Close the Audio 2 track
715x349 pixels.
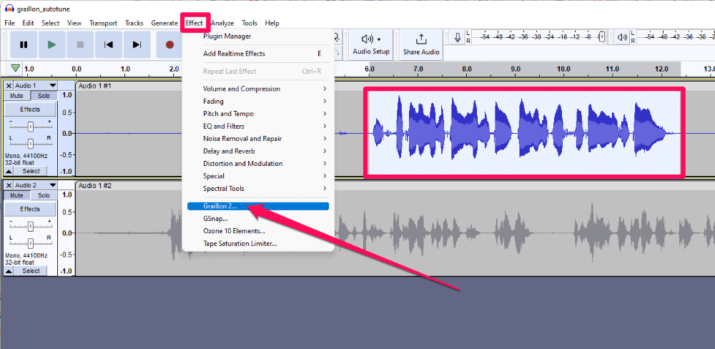click(9, 185)
